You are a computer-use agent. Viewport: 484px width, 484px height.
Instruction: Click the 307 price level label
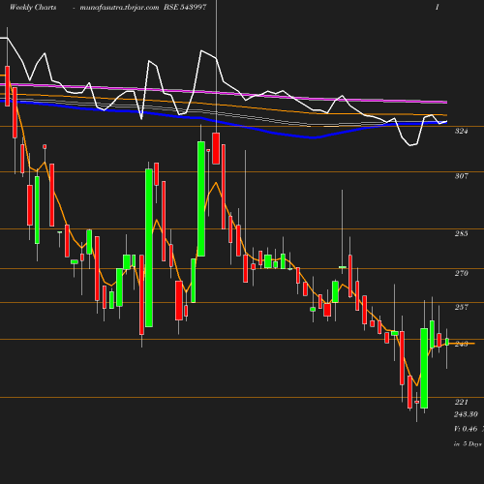coord(461,176)
